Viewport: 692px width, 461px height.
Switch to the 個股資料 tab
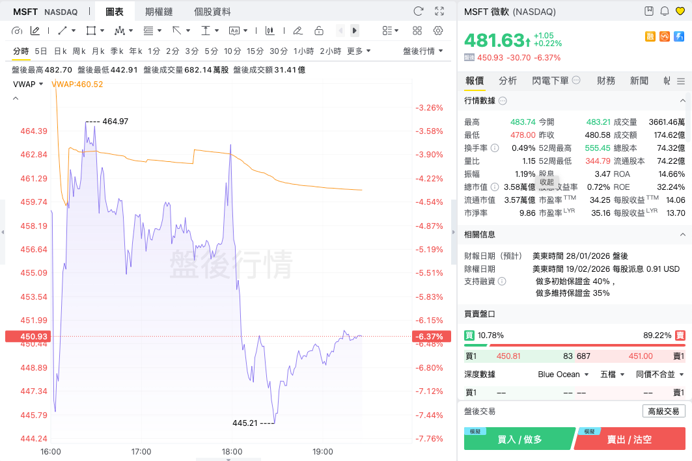click(x=212, y=12)
